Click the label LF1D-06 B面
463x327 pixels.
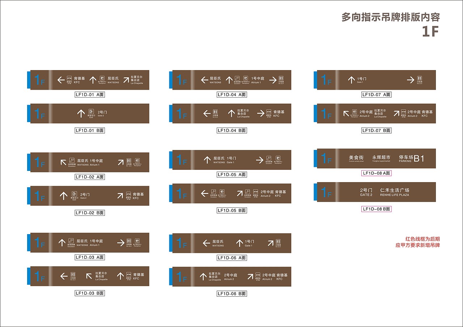[x=232, y=294]
